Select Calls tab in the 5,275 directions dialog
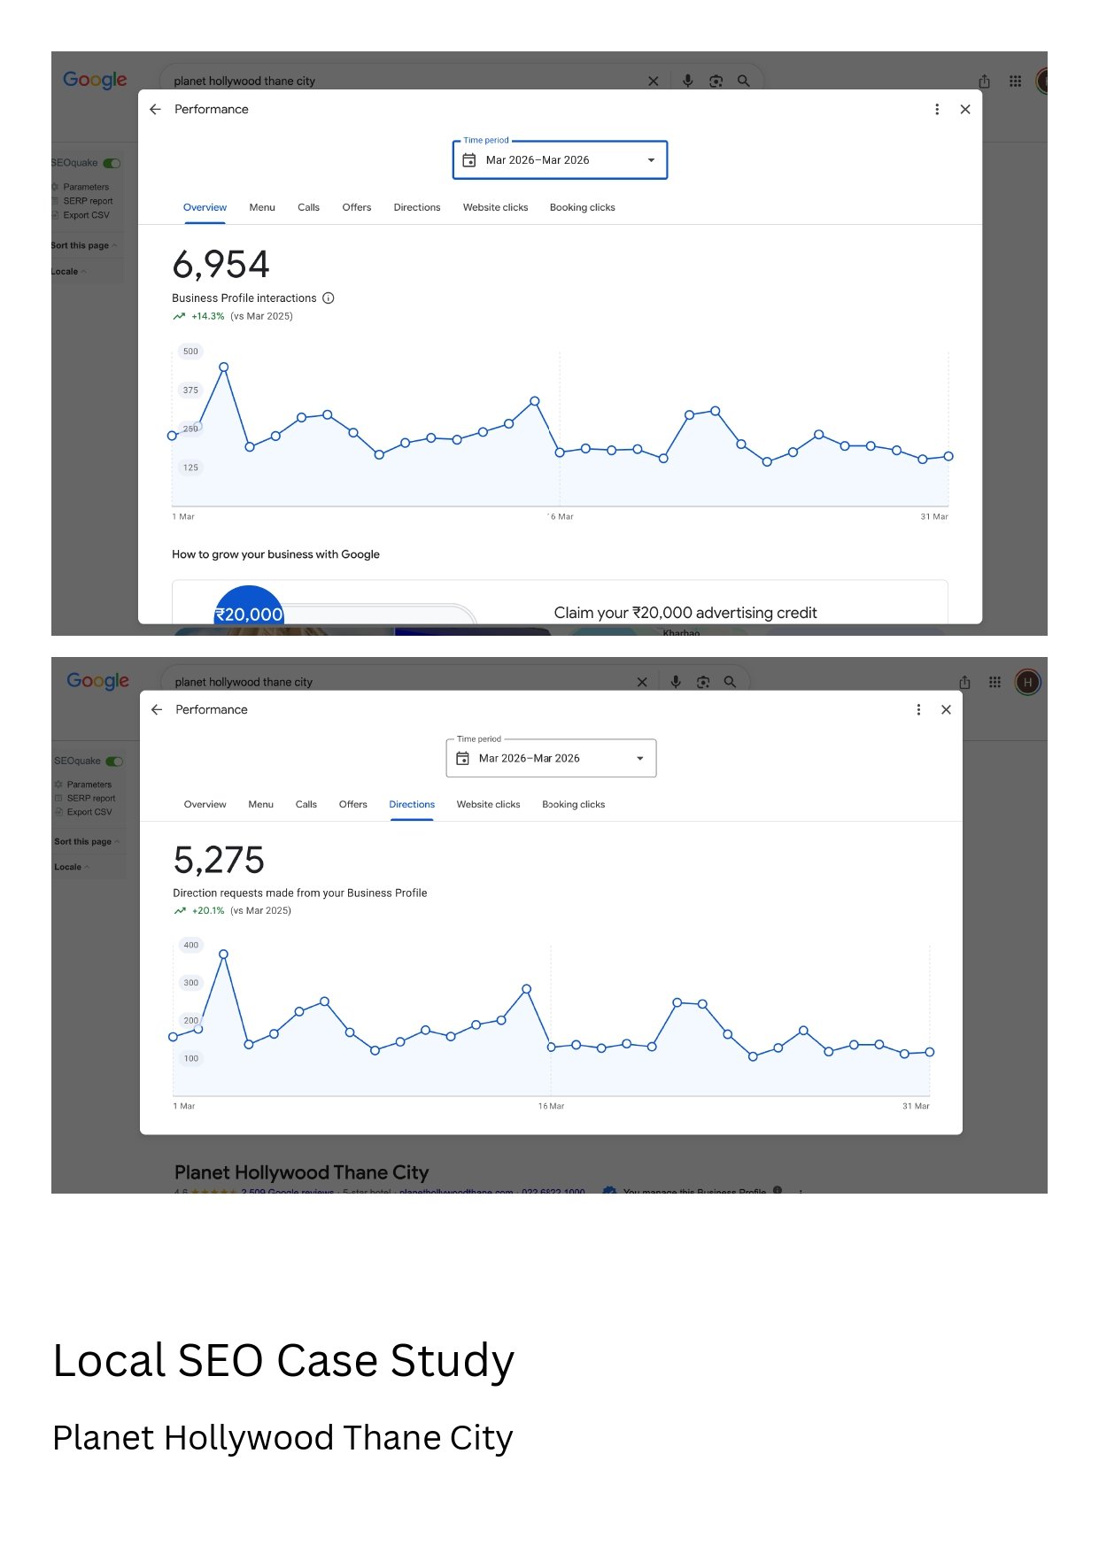The width and height of the screenshot is (1099, 1554). pos(306,804)
